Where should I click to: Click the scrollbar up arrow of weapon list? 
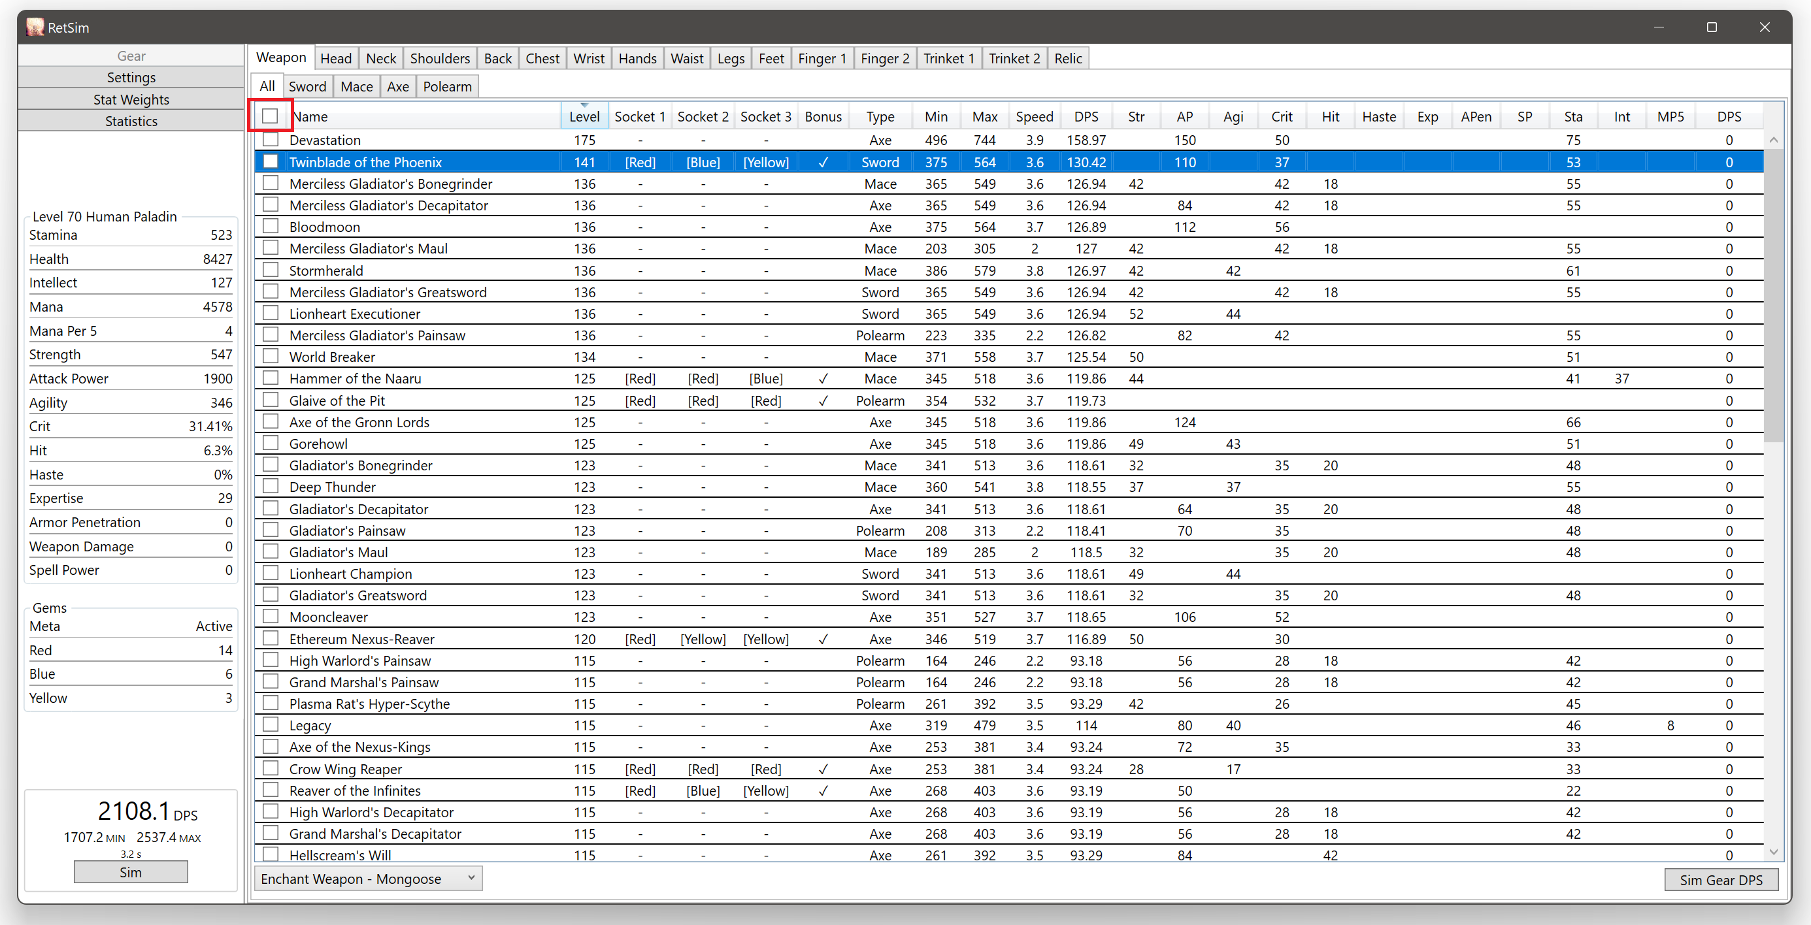coord(1773,140)
